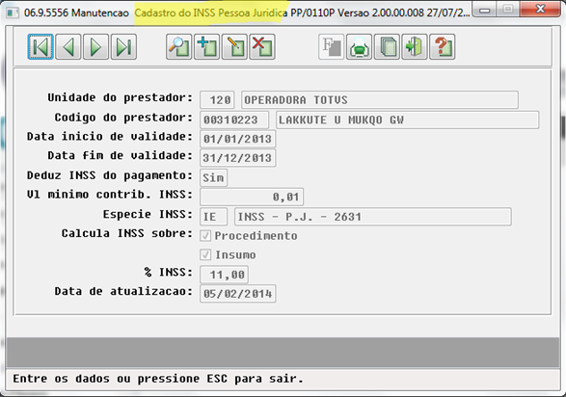This screenshot has width=566, height=397.
Task: Minimize the Manutencao window
Action: (484, 9)
